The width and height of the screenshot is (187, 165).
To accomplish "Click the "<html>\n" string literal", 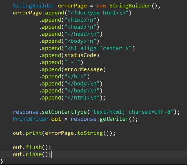I will (80, 20).
